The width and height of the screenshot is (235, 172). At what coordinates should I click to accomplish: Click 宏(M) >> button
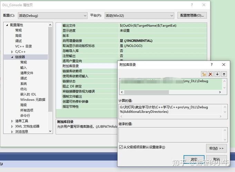[216, 148]
